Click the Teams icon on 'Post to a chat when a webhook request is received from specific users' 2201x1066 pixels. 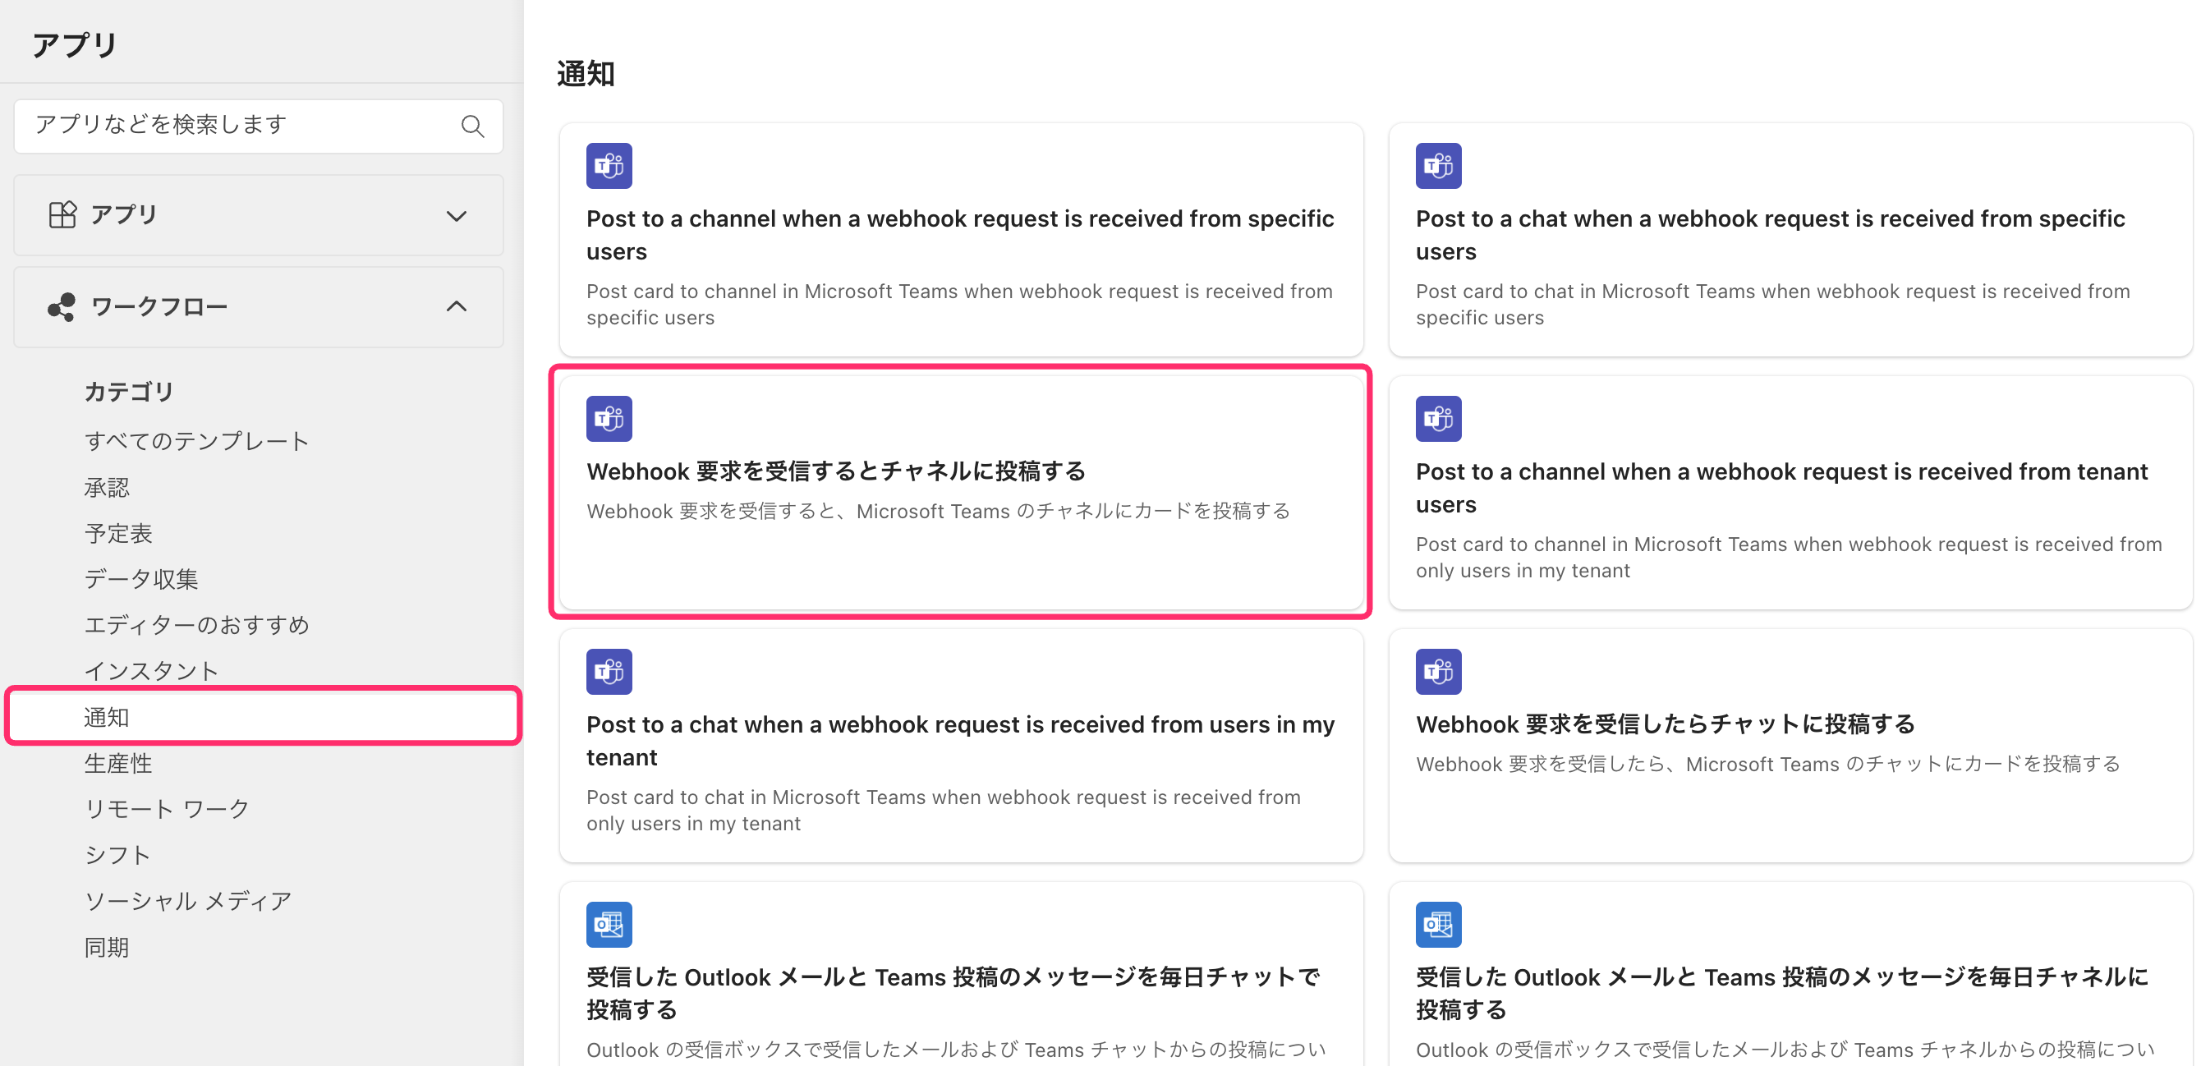pyautogui.click(x=1438, y=166)
